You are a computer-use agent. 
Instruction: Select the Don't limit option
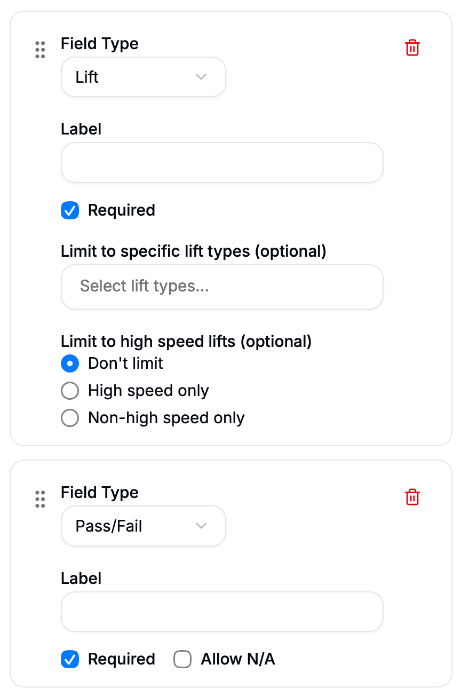(x=70, y=363)
